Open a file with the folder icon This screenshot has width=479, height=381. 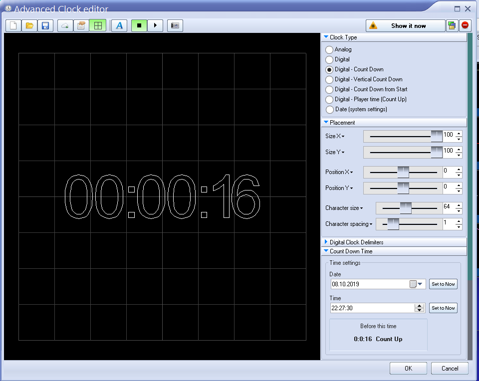pos(29,25)
